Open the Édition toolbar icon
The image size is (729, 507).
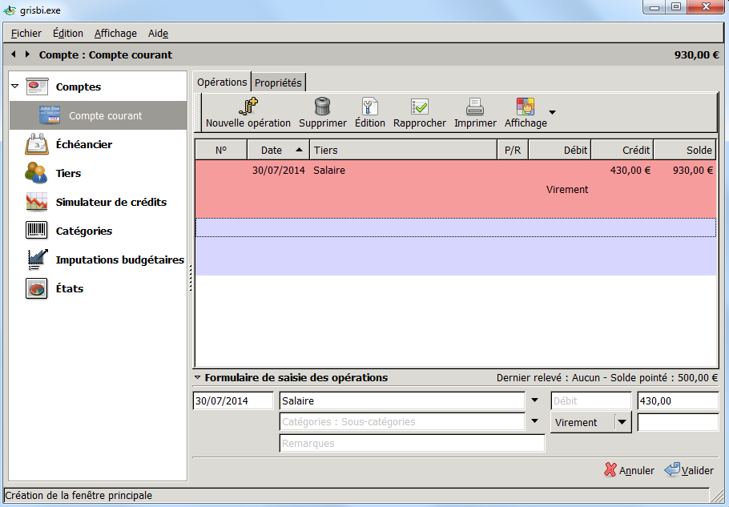click(x=369, y=104)
